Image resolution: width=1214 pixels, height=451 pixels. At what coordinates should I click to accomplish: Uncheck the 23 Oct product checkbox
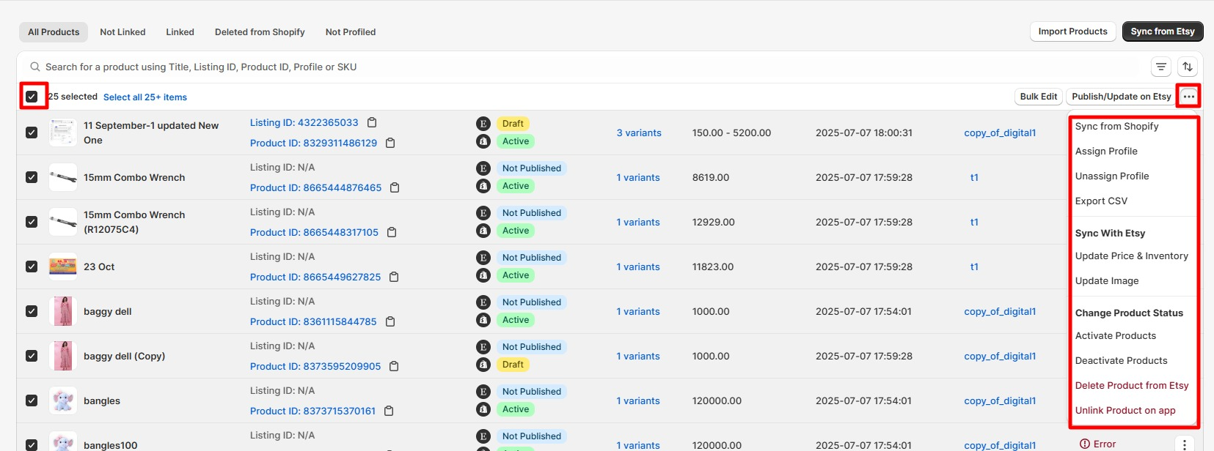32,266
